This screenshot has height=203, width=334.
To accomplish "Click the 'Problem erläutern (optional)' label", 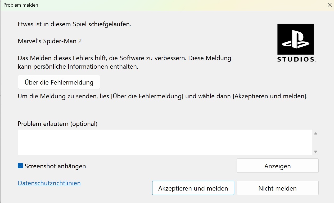I will pyautogui.click(x=57, y=124).
